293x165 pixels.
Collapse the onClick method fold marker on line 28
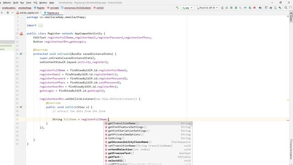pos(26,107)
